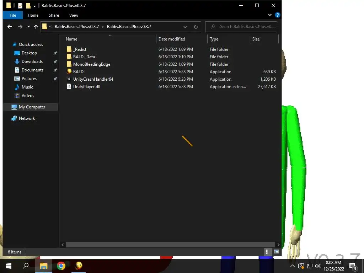Viewport: 364px width, 273px height.
Task: Open the Explorer help icon
Action: 277,15
